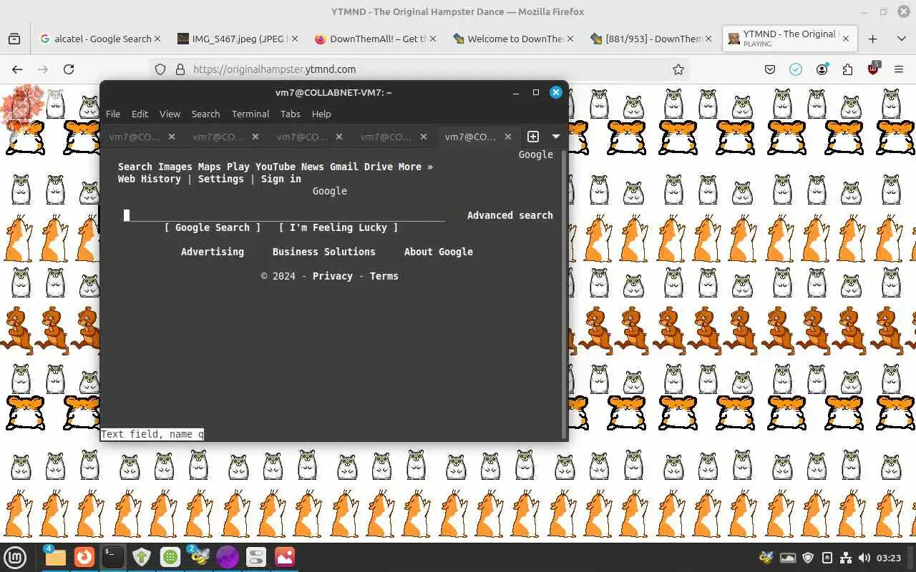Open the terminal Edit menu

tap(140, 114)
